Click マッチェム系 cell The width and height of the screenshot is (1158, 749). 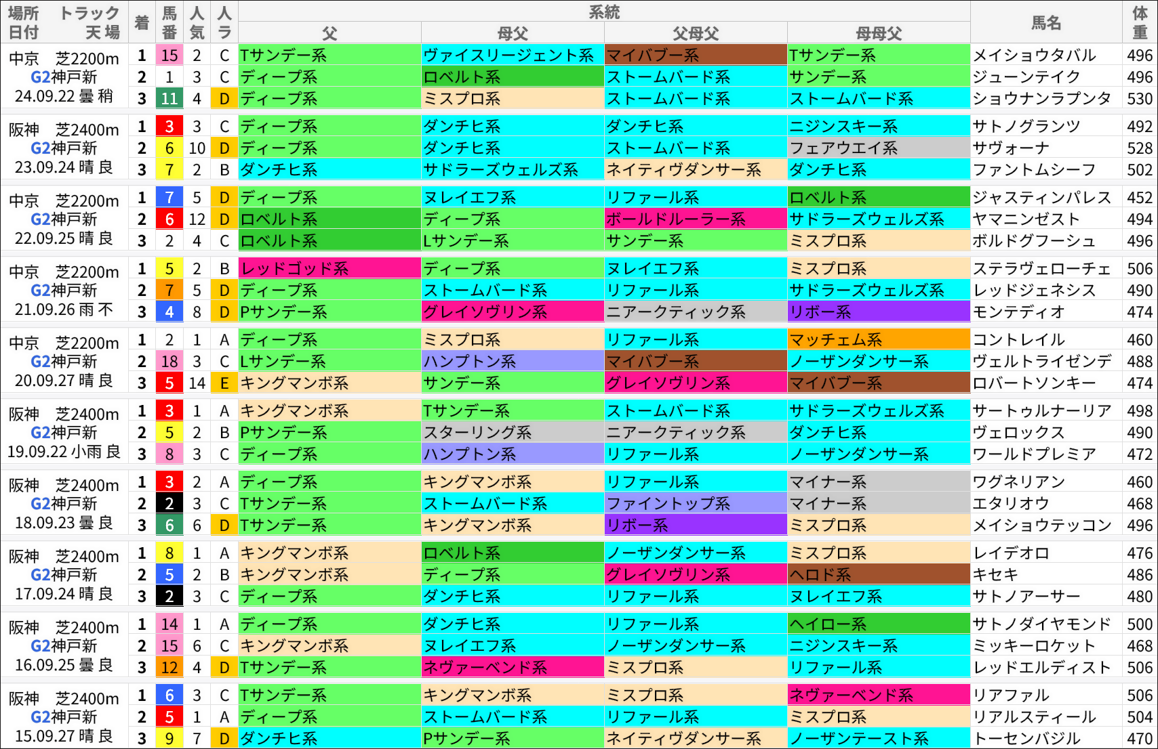tap(879, 340)
